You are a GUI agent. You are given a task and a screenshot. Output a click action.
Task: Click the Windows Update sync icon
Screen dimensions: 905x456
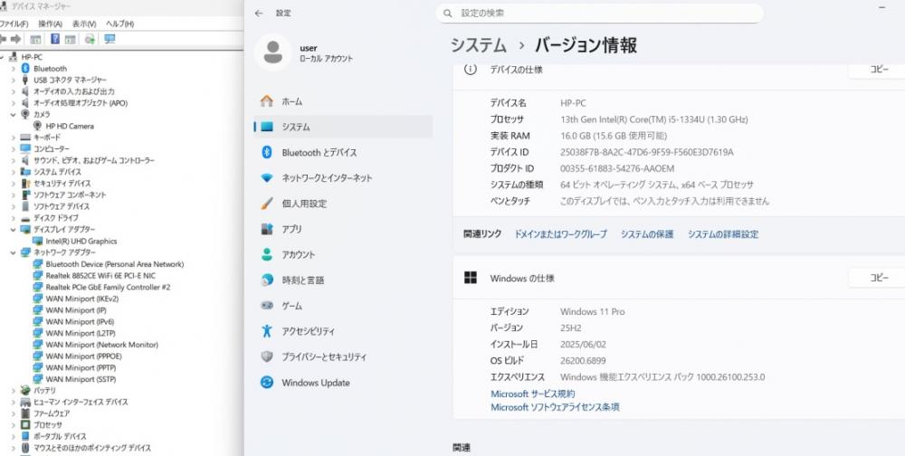click(267, 382)
